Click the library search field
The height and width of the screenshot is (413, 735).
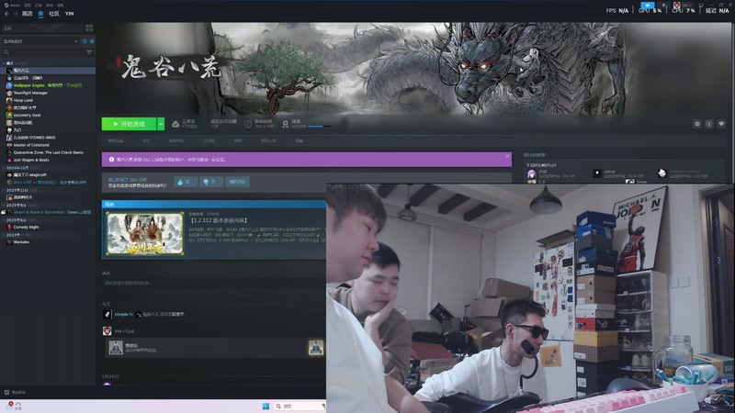click(x=43, y=52)
